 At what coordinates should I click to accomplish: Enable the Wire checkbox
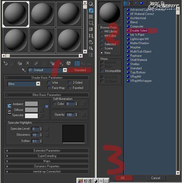pos(49,82)
